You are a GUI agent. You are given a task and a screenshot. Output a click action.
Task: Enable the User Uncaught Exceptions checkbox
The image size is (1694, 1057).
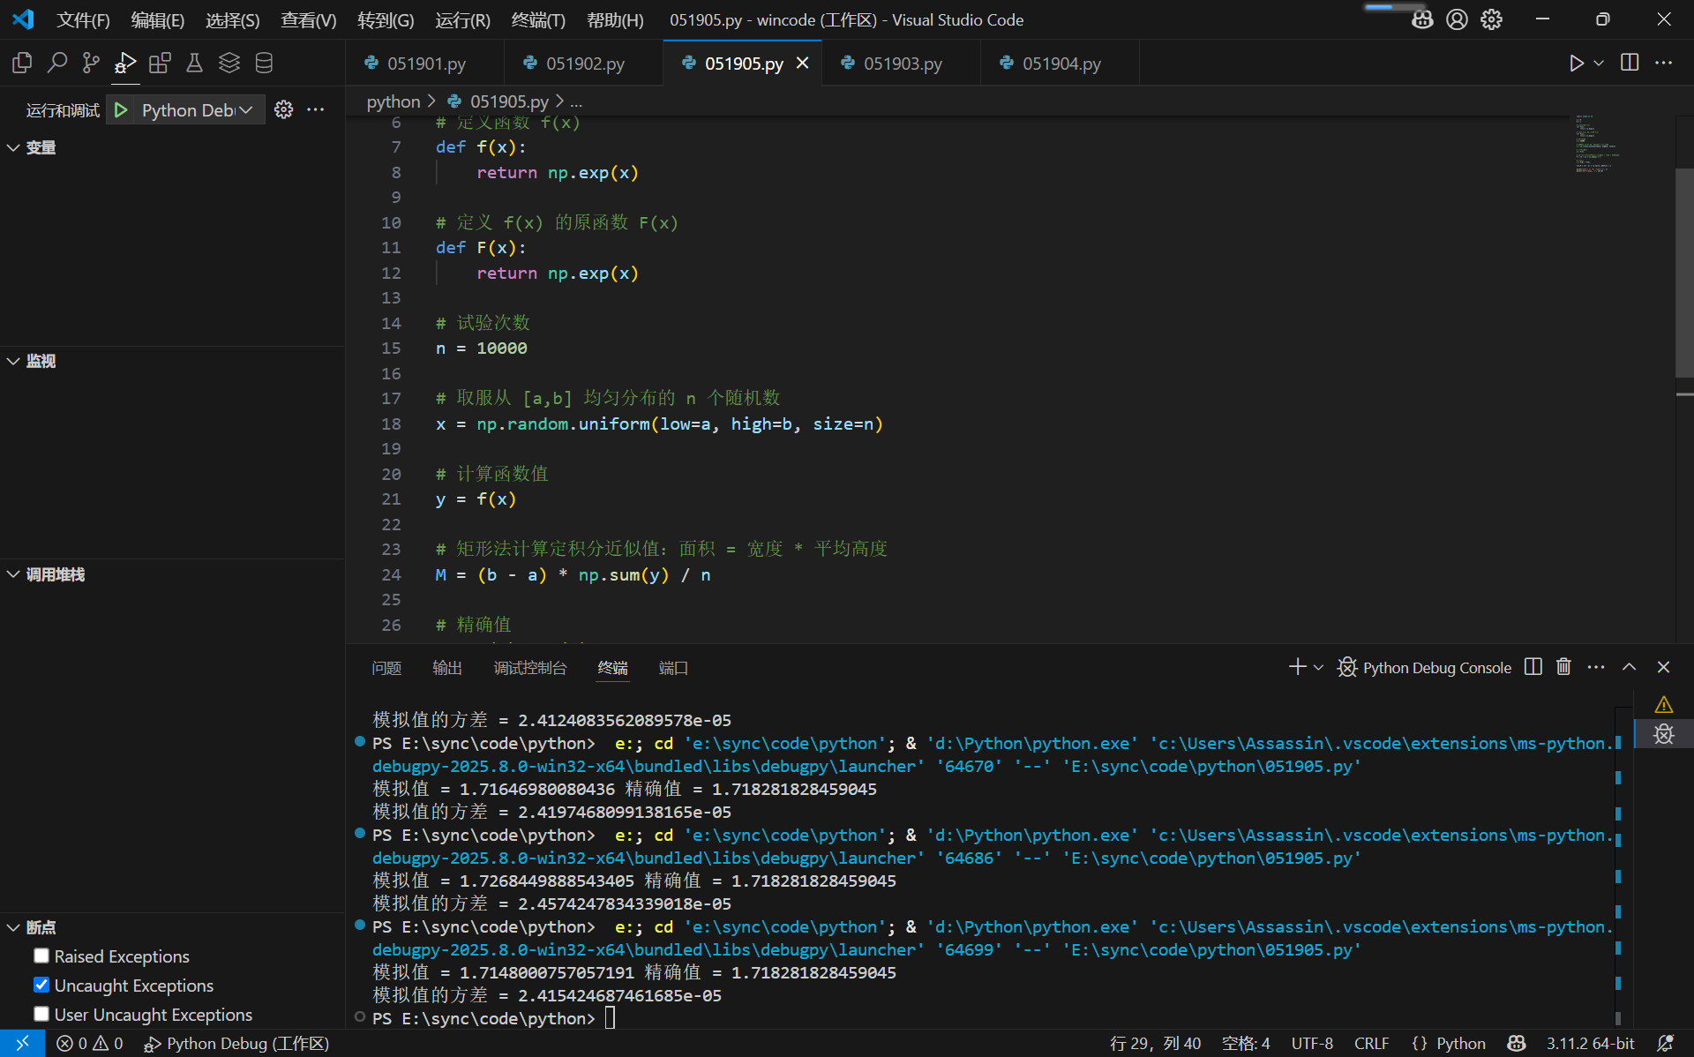pyautogui.click(x=41, y=1014)
